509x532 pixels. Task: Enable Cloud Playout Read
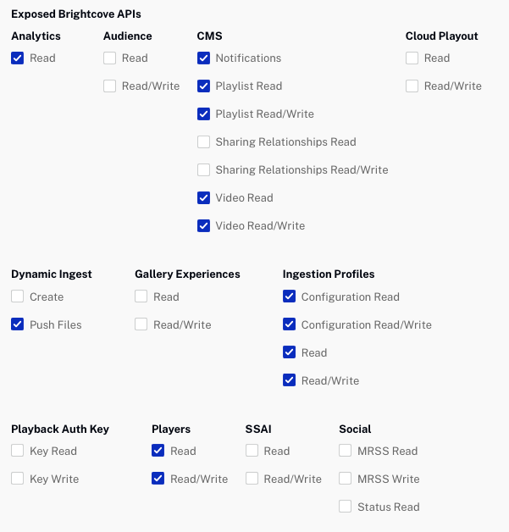pyautogui.click(x=412, y=58)
